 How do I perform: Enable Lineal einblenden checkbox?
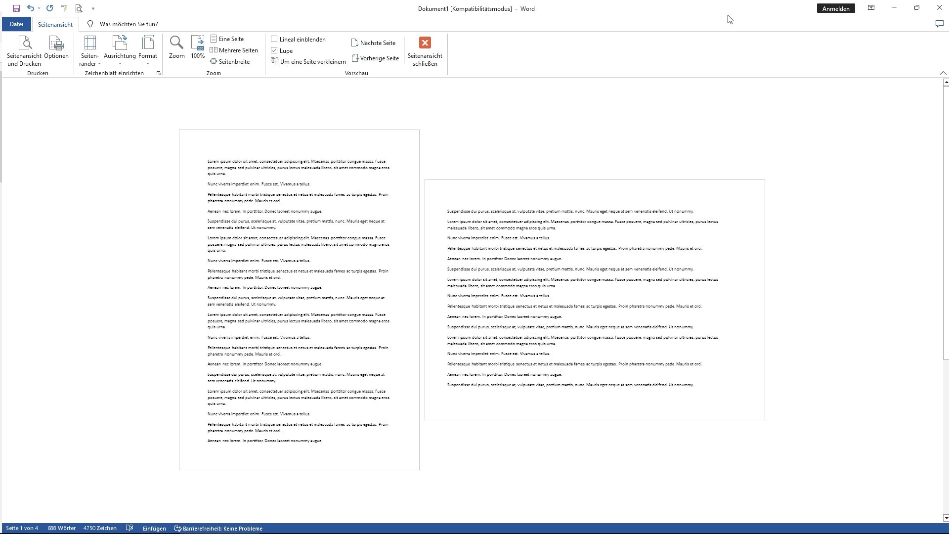tap(274, 39)
